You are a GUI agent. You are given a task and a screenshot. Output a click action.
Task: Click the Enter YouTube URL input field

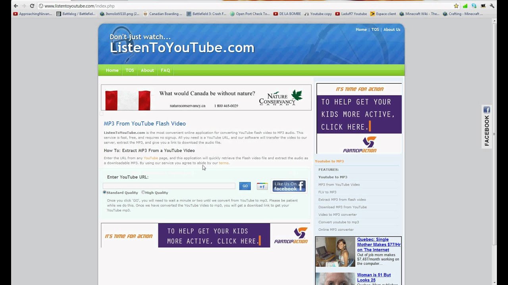169,186
